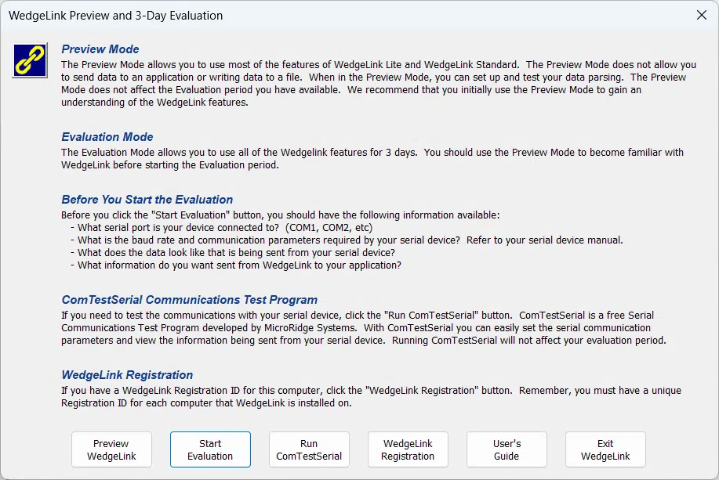Click the WedgeLink chain link icon

(x=30, y=60)
